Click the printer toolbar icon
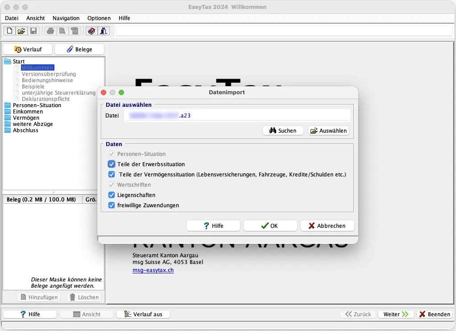The width and height of the screenshot is (456, 331). [50, 31]
